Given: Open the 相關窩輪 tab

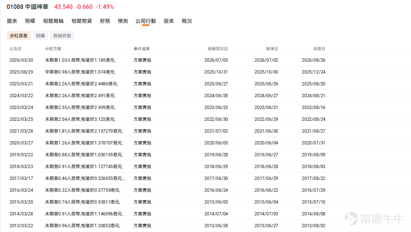Looking at the screenshot, I should 53,21.
